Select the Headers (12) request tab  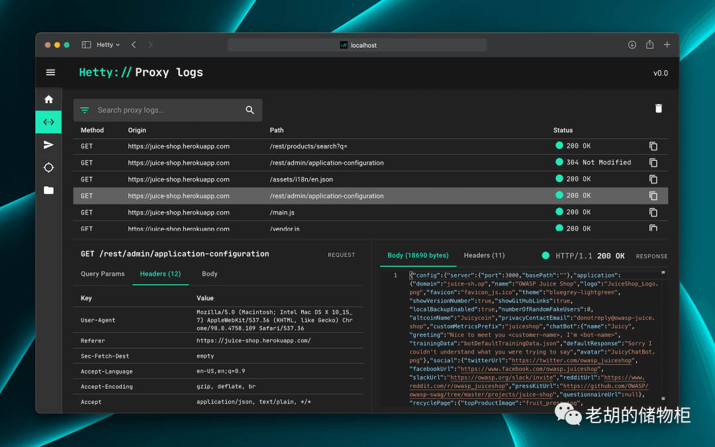pyautogui.click(x=160, y=273)
